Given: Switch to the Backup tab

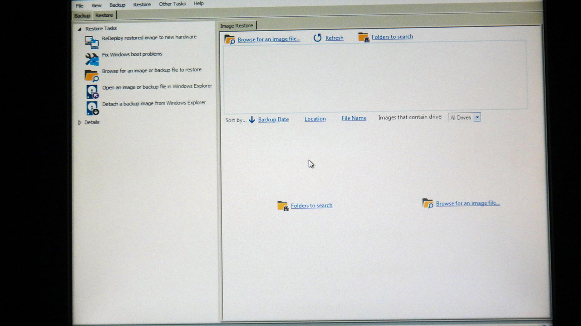Looking at the screenshot, I should 82,16.
